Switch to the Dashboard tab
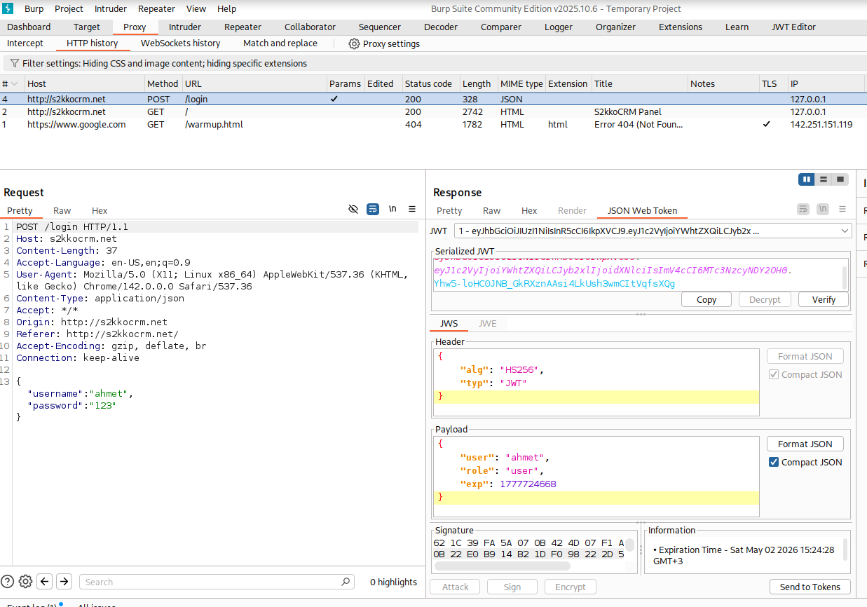867x607 pixels. pos(29,27)
